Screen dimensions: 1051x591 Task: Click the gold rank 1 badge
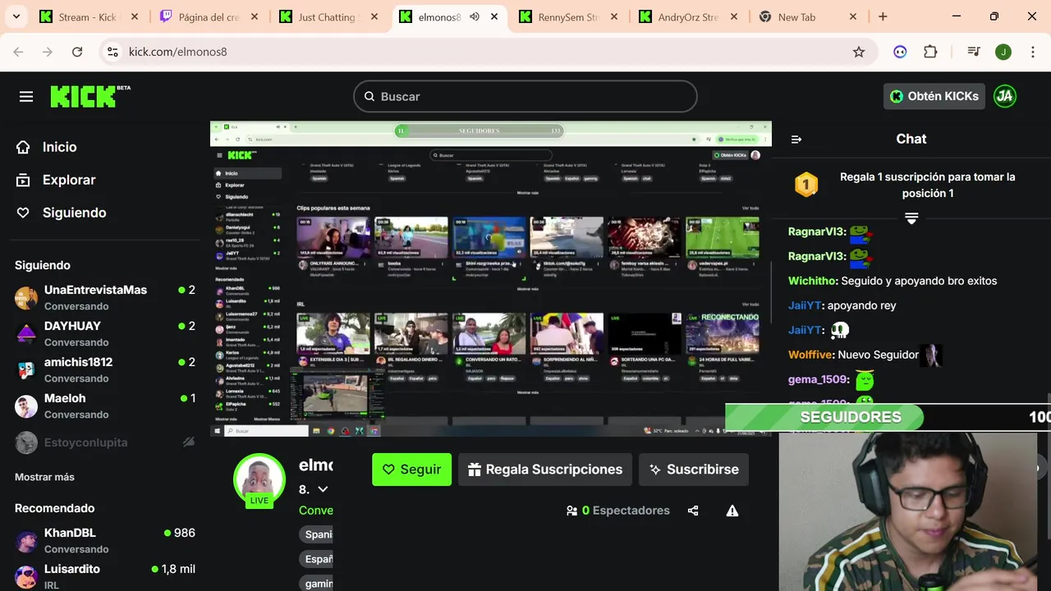[x=806, y=185]
